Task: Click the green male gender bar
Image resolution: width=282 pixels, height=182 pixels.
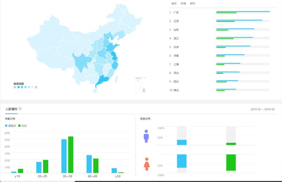Action: pos(231,144)
